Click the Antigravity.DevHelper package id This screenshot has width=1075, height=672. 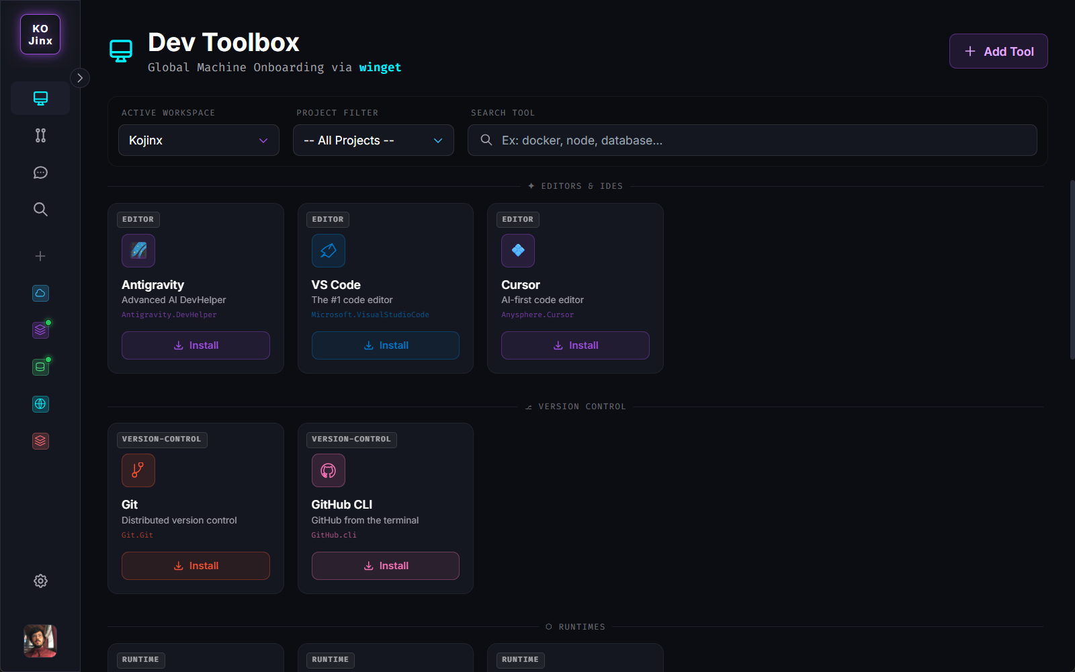pos(169,314)
